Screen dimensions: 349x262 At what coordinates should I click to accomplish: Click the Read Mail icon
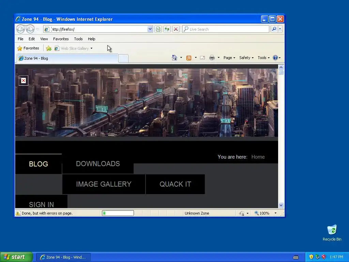[202, 58]
